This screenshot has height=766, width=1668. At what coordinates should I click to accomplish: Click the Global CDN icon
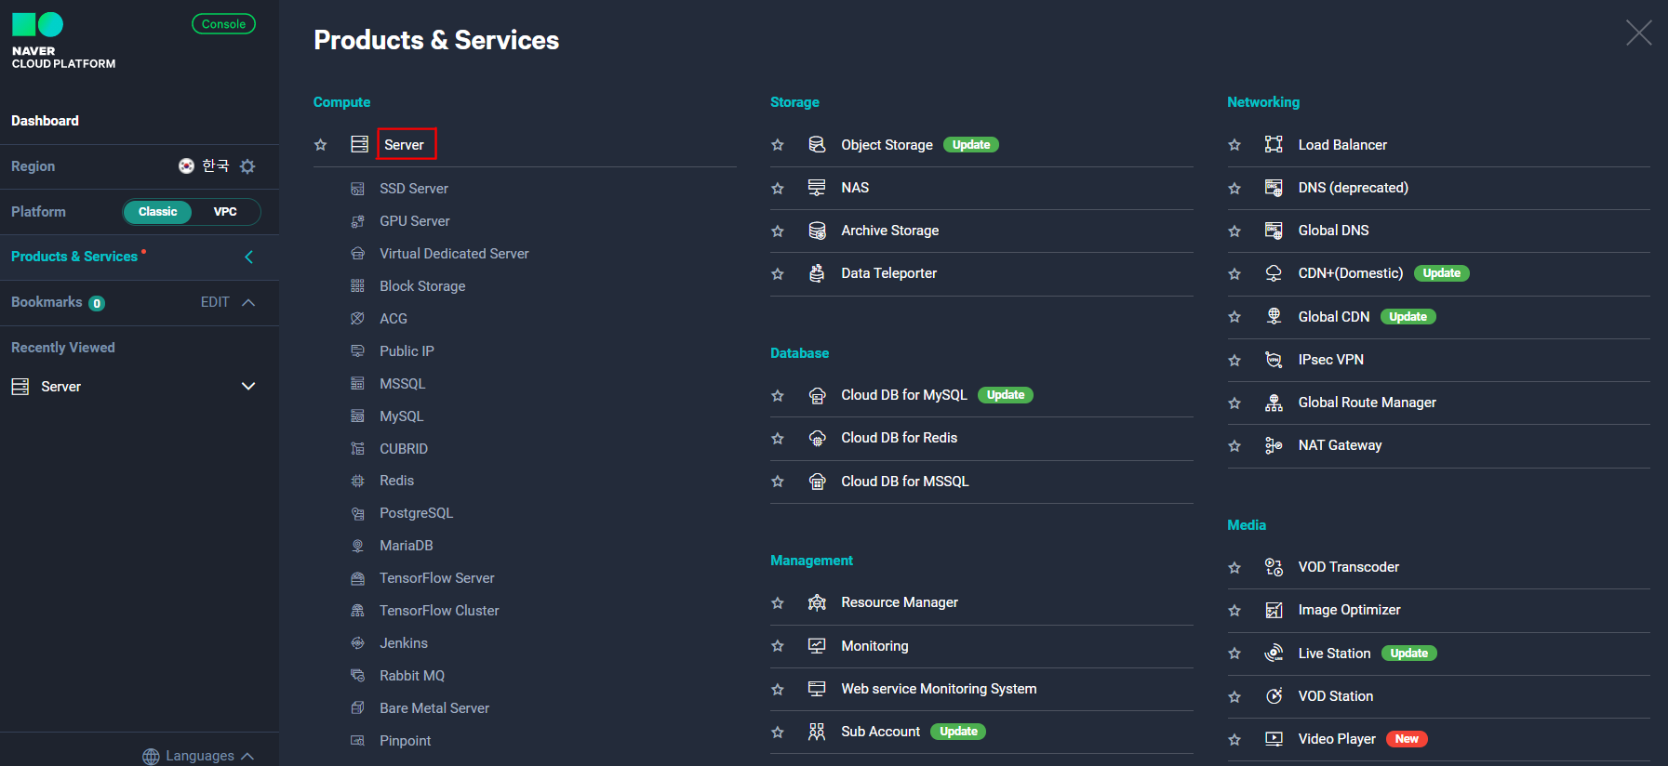[1274, 316]
